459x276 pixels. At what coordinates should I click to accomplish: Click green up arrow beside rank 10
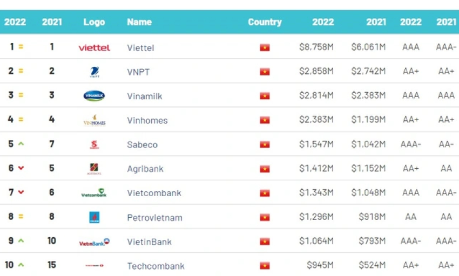21,265
